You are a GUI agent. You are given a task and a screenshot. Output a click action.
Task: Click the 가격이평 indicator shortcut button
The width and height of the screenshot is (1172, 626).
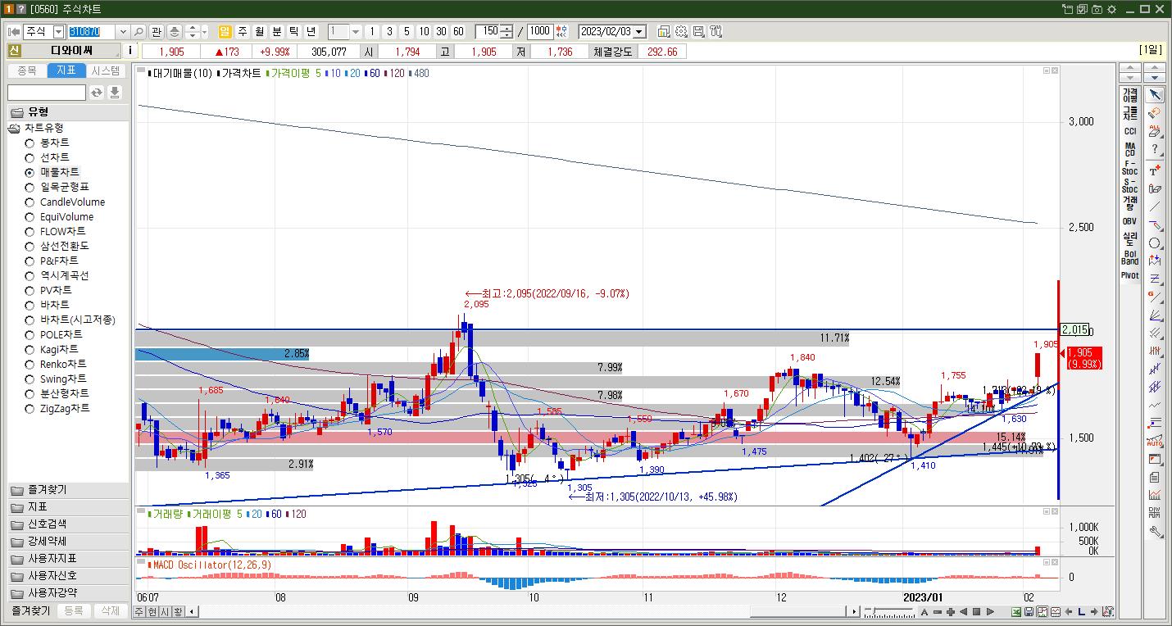[1130, 95]
